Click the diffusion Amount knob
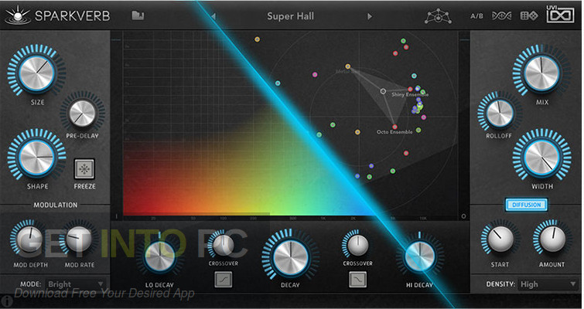 tap(552, 239)
